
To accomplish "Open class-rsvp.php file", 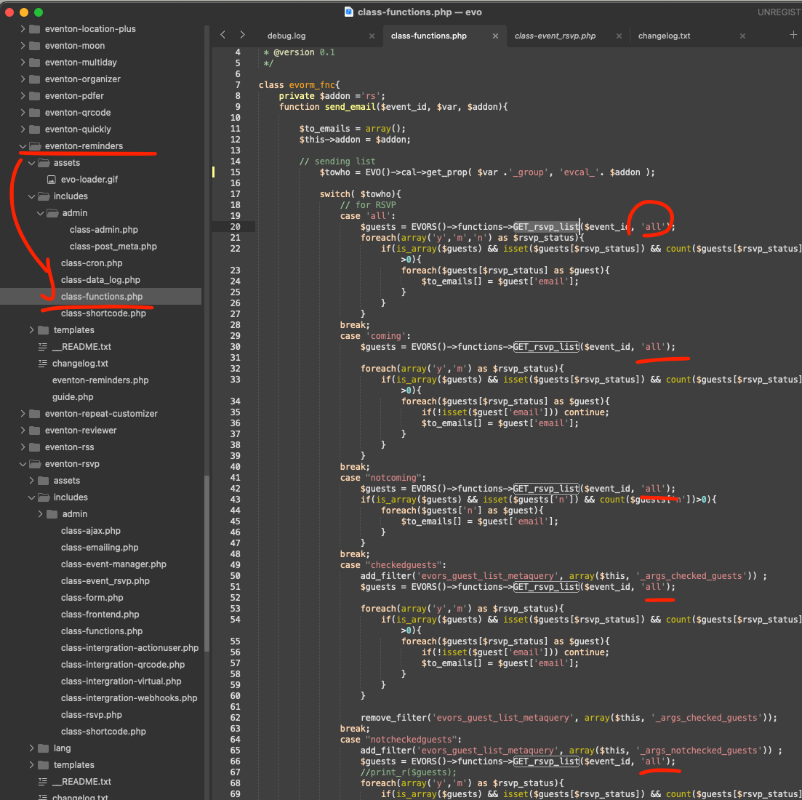I will [x=91, y=715].
